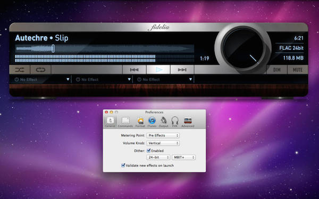
Task: Toggle repeat mode in Fidelia
Action: [x=40, y=70]
